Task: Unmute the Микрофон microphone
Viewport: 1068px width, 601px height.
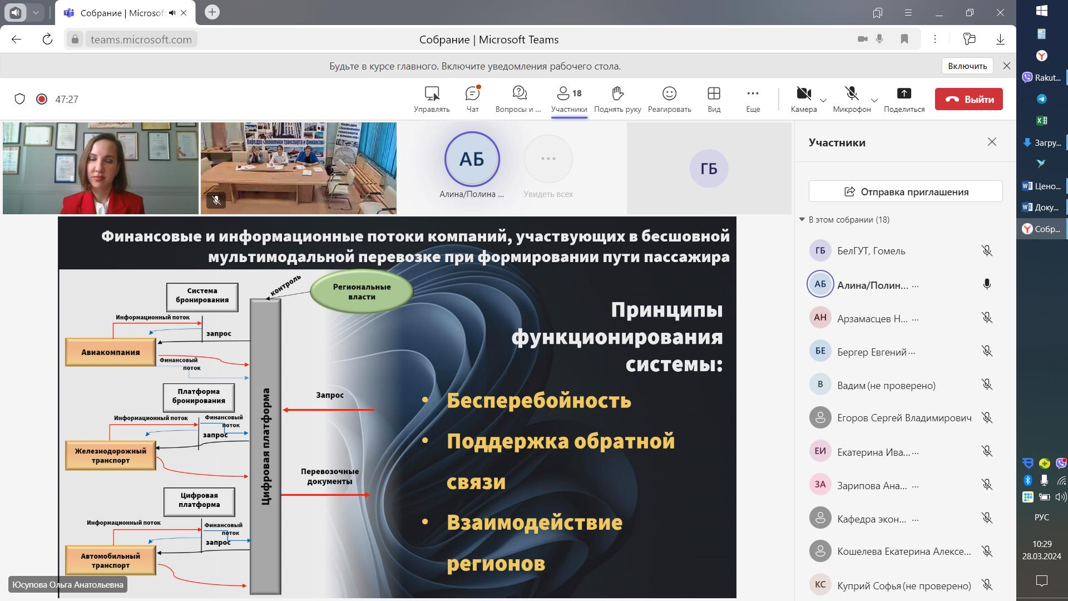Action: click(x=852, y=100)
